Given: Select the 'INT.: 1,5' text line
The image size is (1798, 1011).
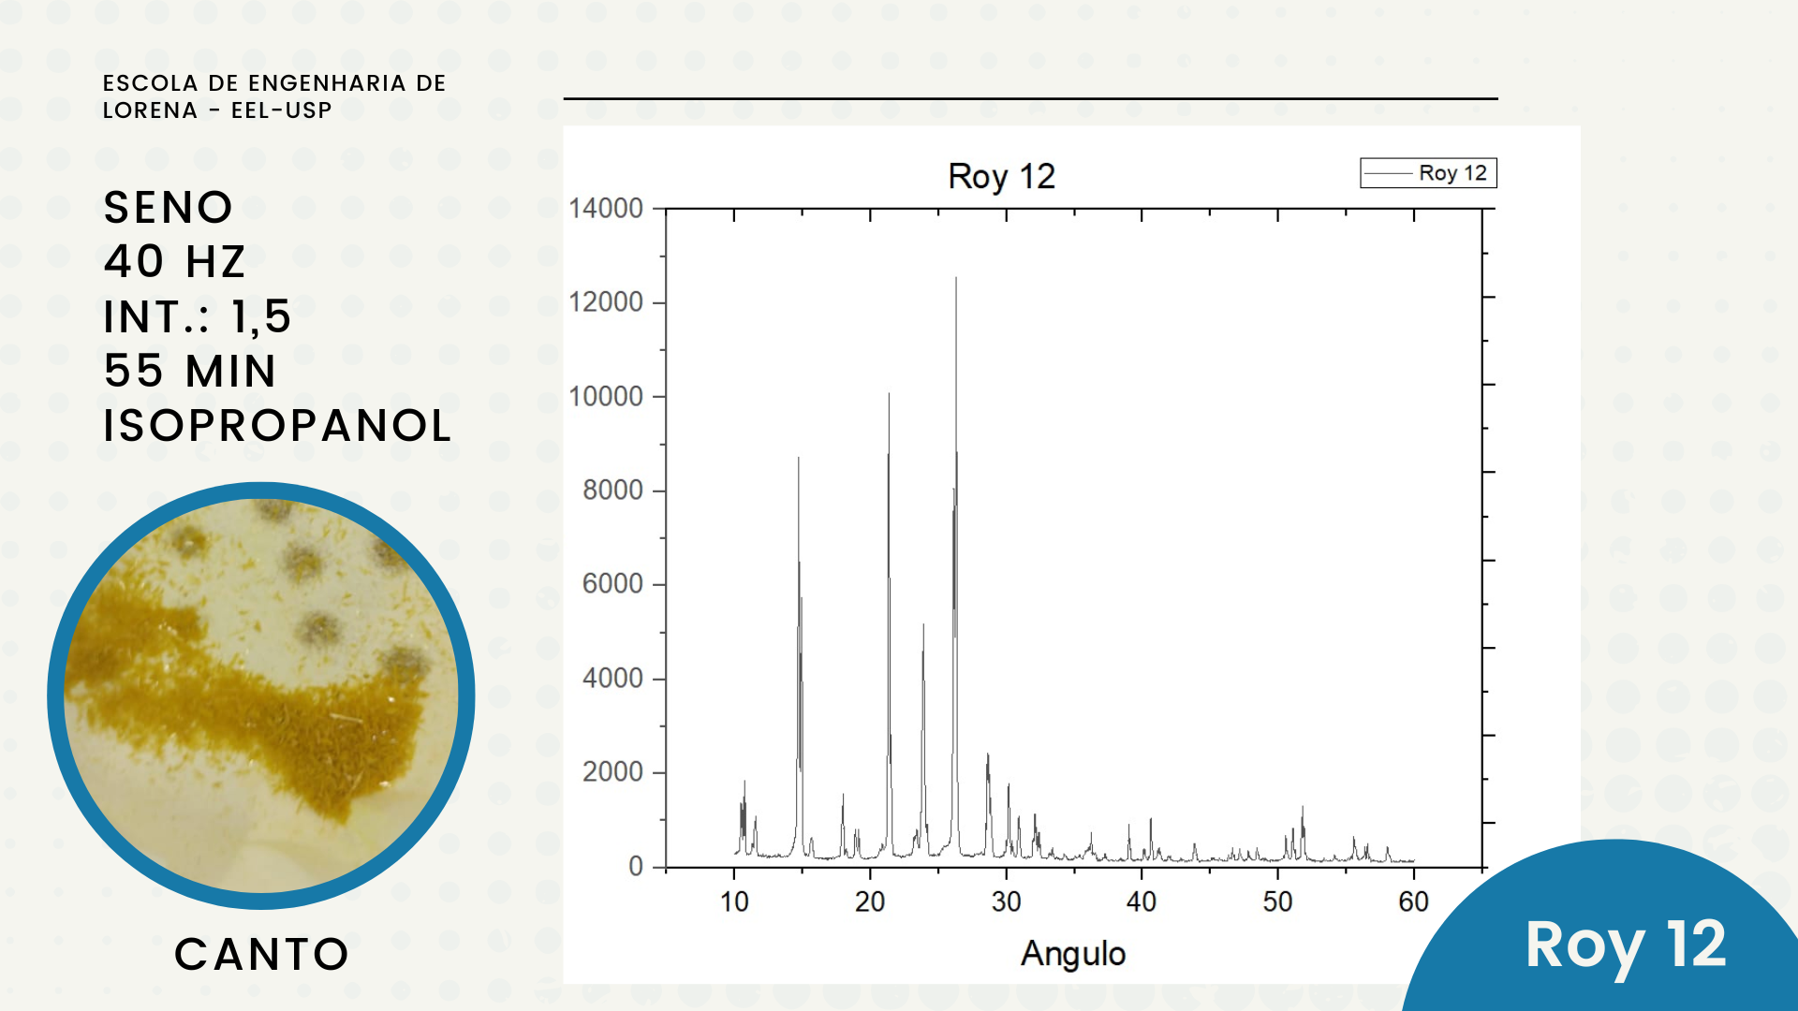Looking at the screenshot, I should [198, 316].
